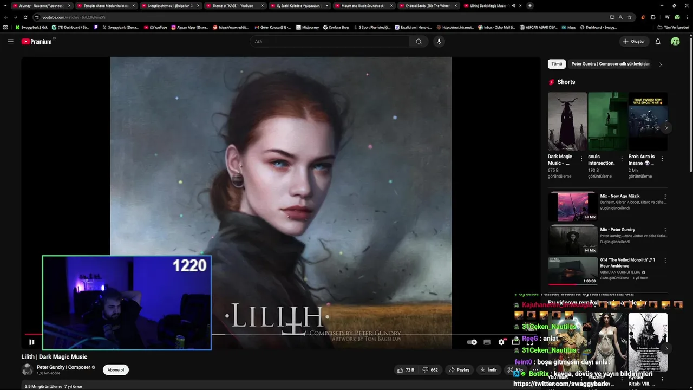This screenshot has width=693, height=390.
Task: Open browser profile avatar in toolbar
Action: [x=677, y=17]
